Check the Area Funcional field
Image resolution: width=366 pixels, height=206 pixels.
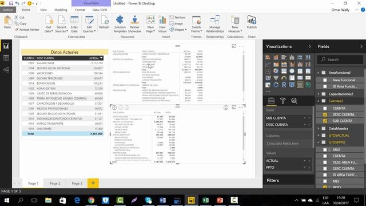click(325, 80)
